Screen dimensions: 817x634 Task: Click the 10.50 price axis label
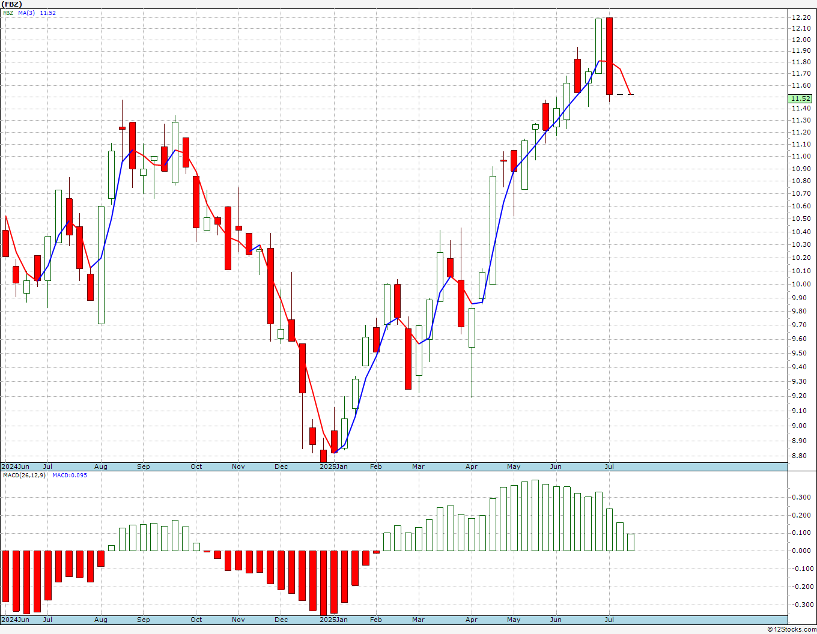point(801,219)
